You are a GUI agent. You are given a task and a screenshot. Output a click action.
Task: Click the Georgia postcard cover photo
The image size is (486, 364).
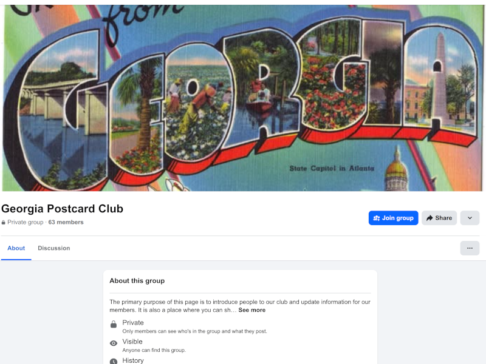click(243, 98)
